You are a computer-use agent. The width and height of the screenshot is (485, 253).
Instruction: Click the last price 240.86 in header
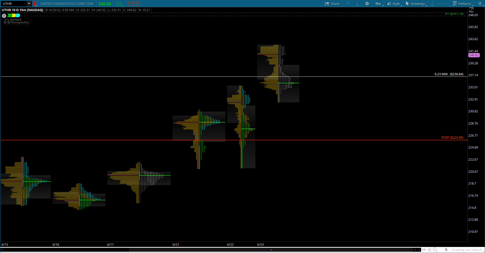point(105,4)
